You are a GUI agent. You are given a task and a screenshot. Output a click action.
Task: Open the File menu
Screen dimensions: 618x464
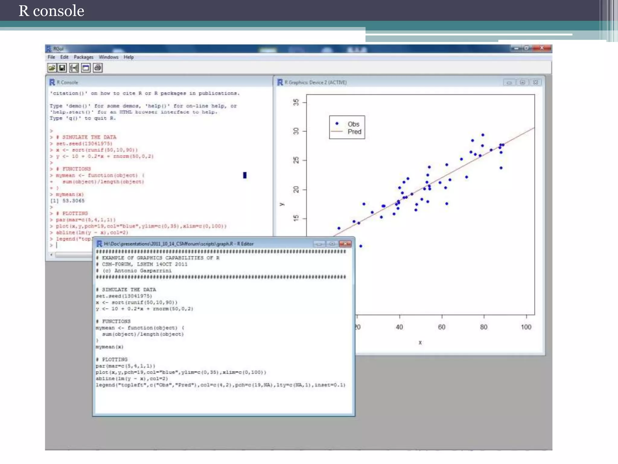click(x=51, y=57)
